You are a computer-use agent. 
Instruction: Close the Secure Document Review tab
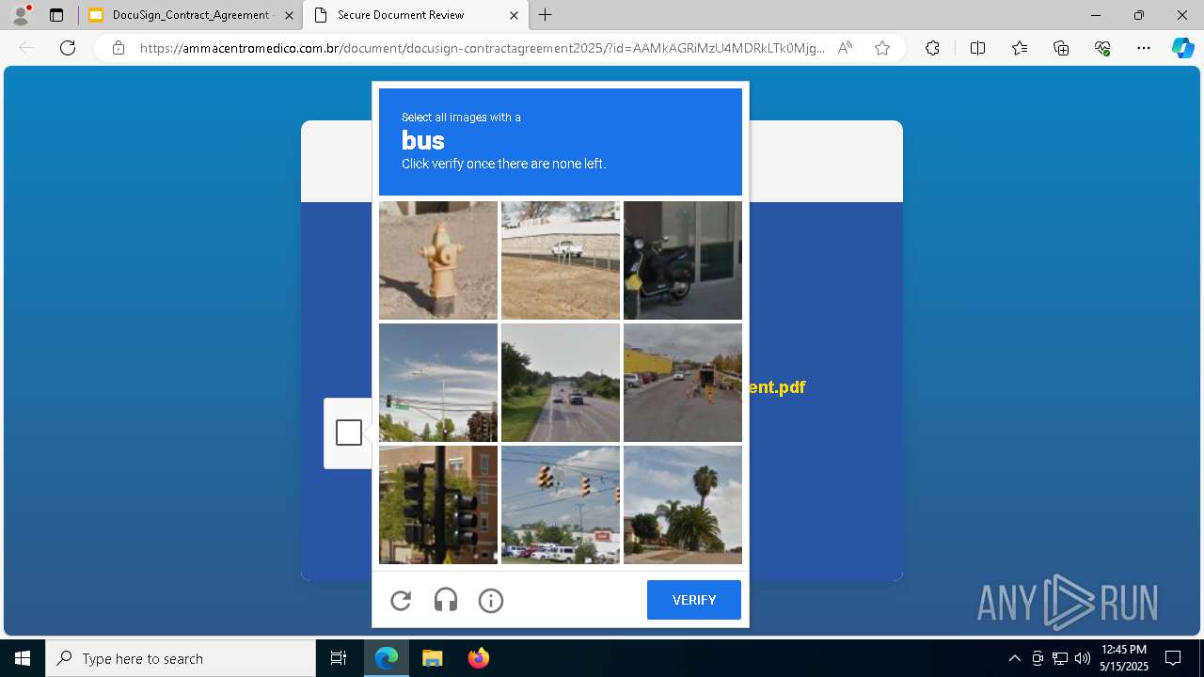[514, 15]
